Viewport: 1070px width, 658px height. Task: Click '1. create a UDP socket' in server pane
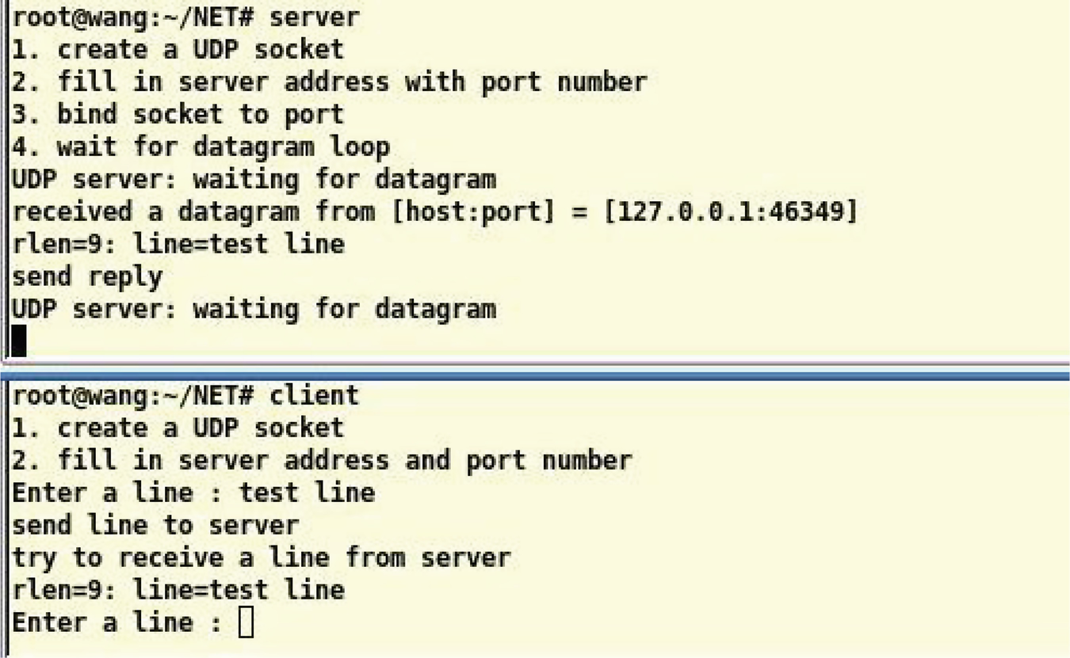[x=178, y=49]
